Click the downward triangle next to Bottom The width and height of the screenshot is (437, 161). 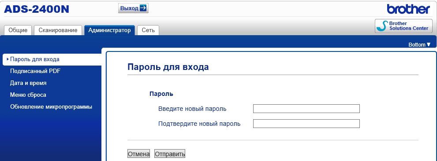tap(428, 44)
